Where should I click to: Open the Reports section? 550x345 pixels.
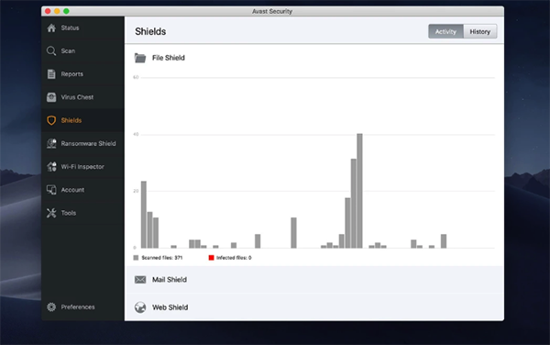pyautogui.click(x=82, y=74)
